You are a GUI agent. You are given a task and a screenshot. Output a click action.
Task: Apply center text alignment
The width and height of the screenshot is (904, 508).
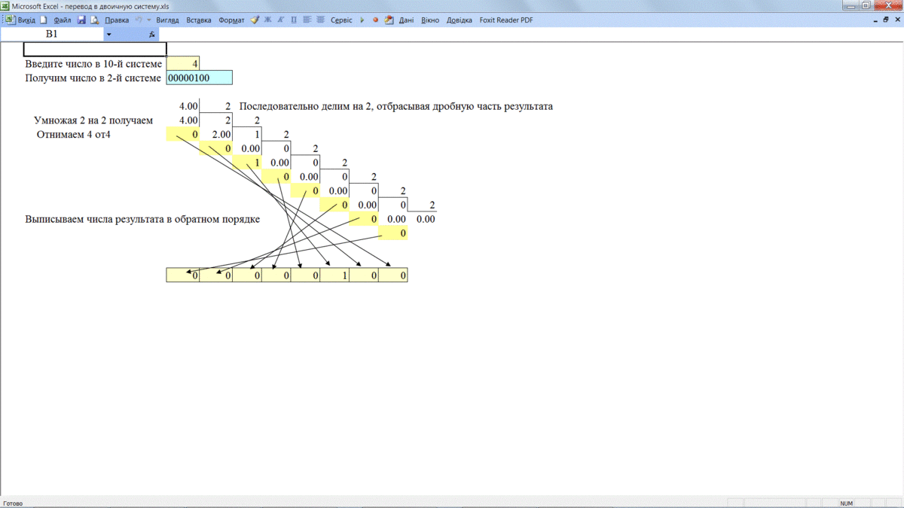click(x=321, y=20)
